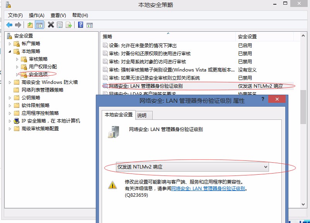This screenshot has width=310, height=223.
Task: Open the 操作(A) menu
Action: [37, 15]
